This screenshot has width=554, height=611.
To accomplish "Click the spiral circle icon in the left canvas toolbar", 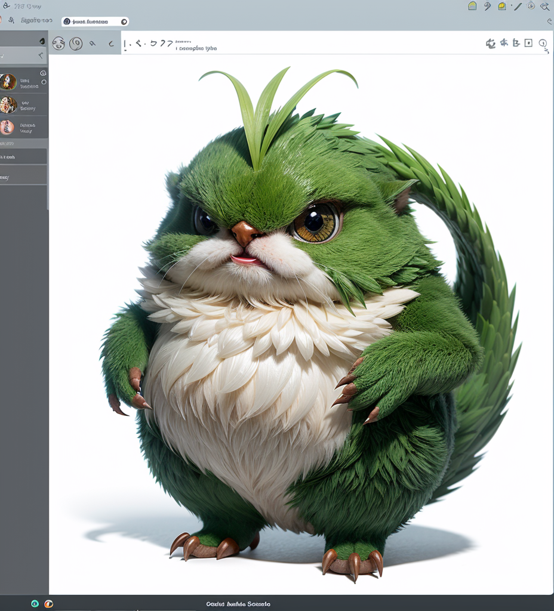I will [x=76, y=44].
